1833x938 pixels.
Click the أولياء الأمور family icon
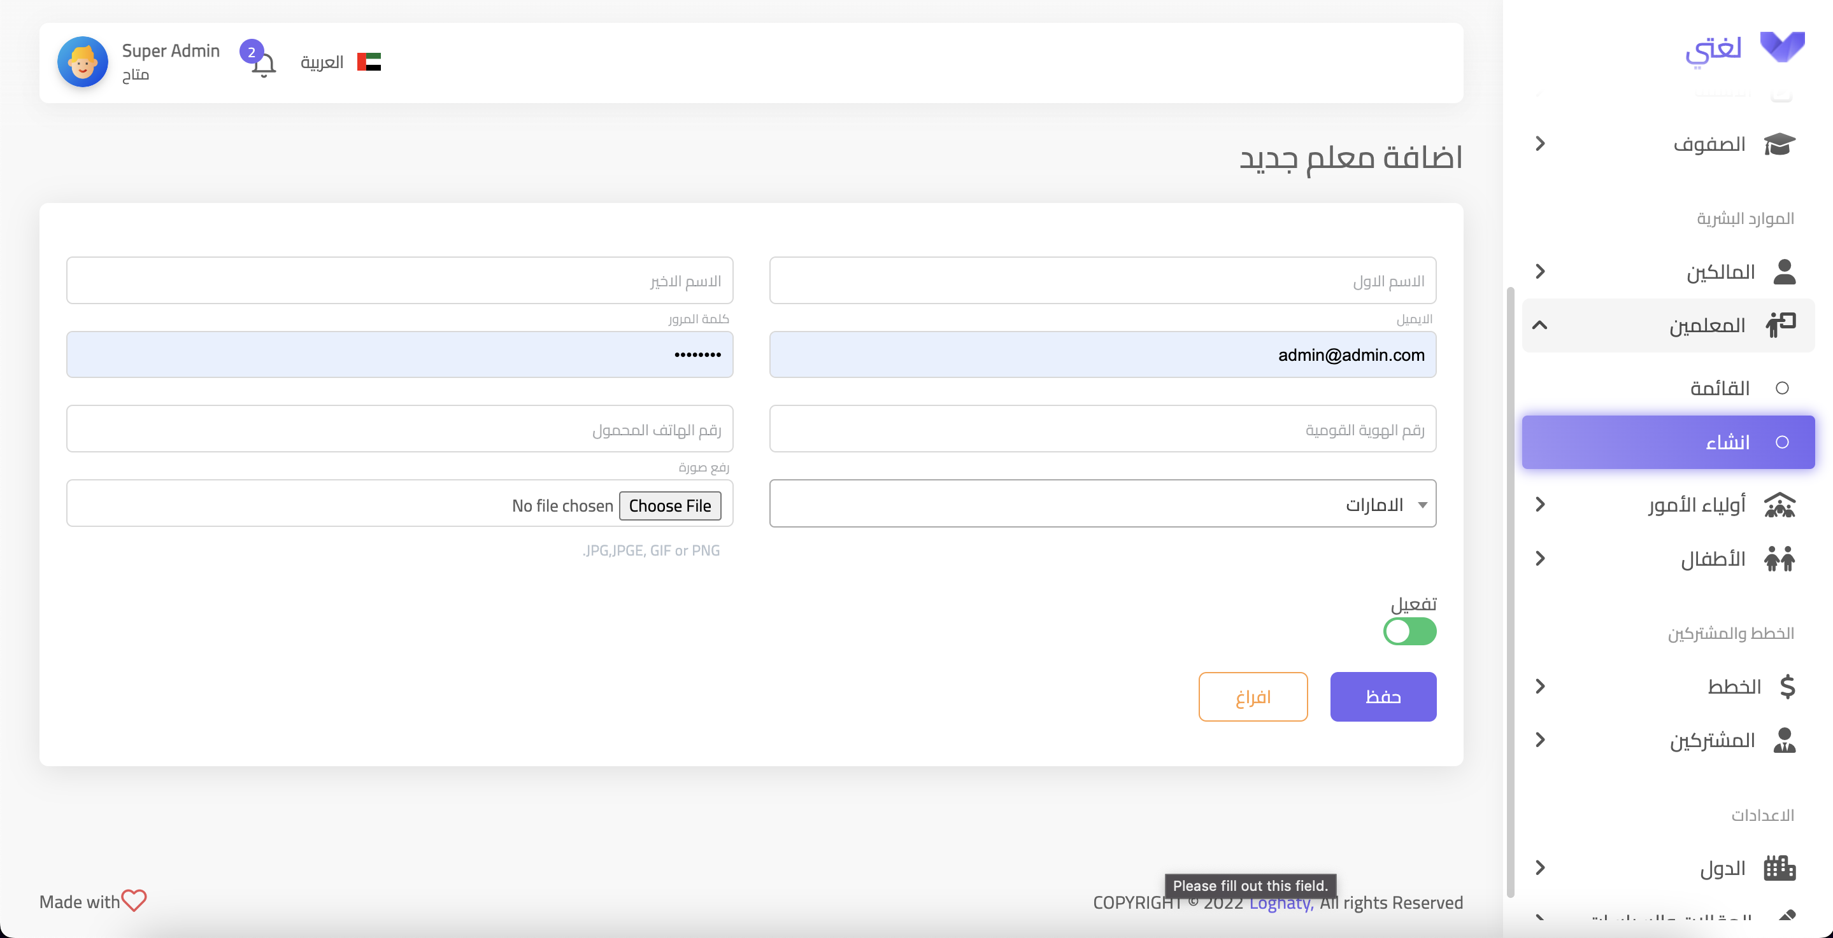1780,505
